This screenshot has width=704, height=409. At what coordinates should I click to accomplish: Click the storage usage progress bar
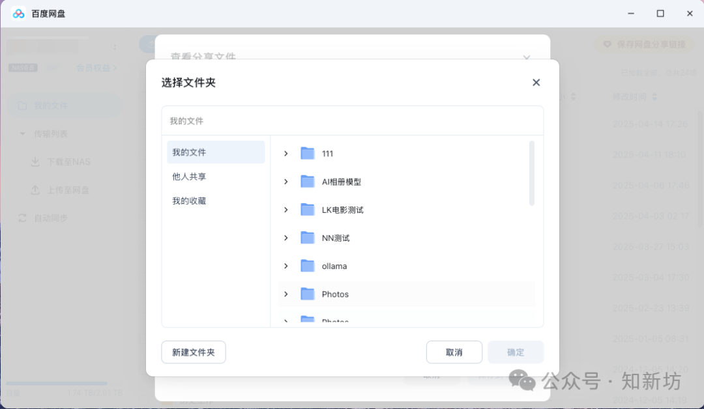55,384
